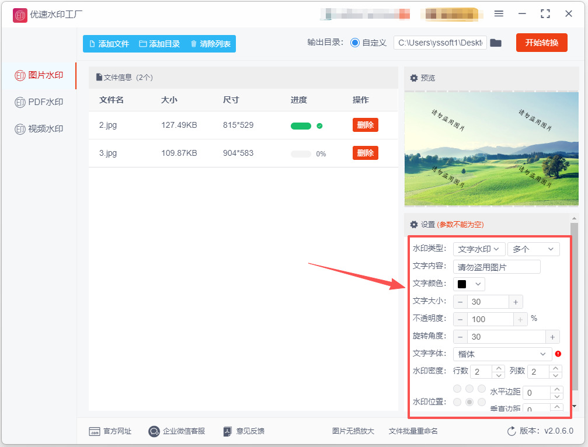This screenshot has height=447, width=588.
Task: Open the 文字水印 watermark type dropdown
Action: (x=478, y=249)
